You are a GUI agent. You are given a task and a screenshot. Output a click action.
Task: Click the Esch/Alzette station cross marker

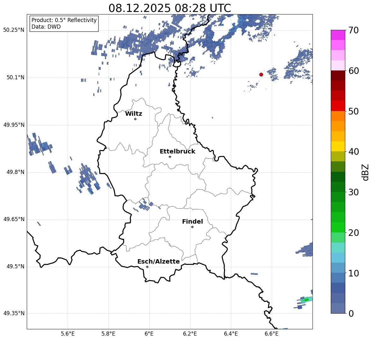coord(147,267)
